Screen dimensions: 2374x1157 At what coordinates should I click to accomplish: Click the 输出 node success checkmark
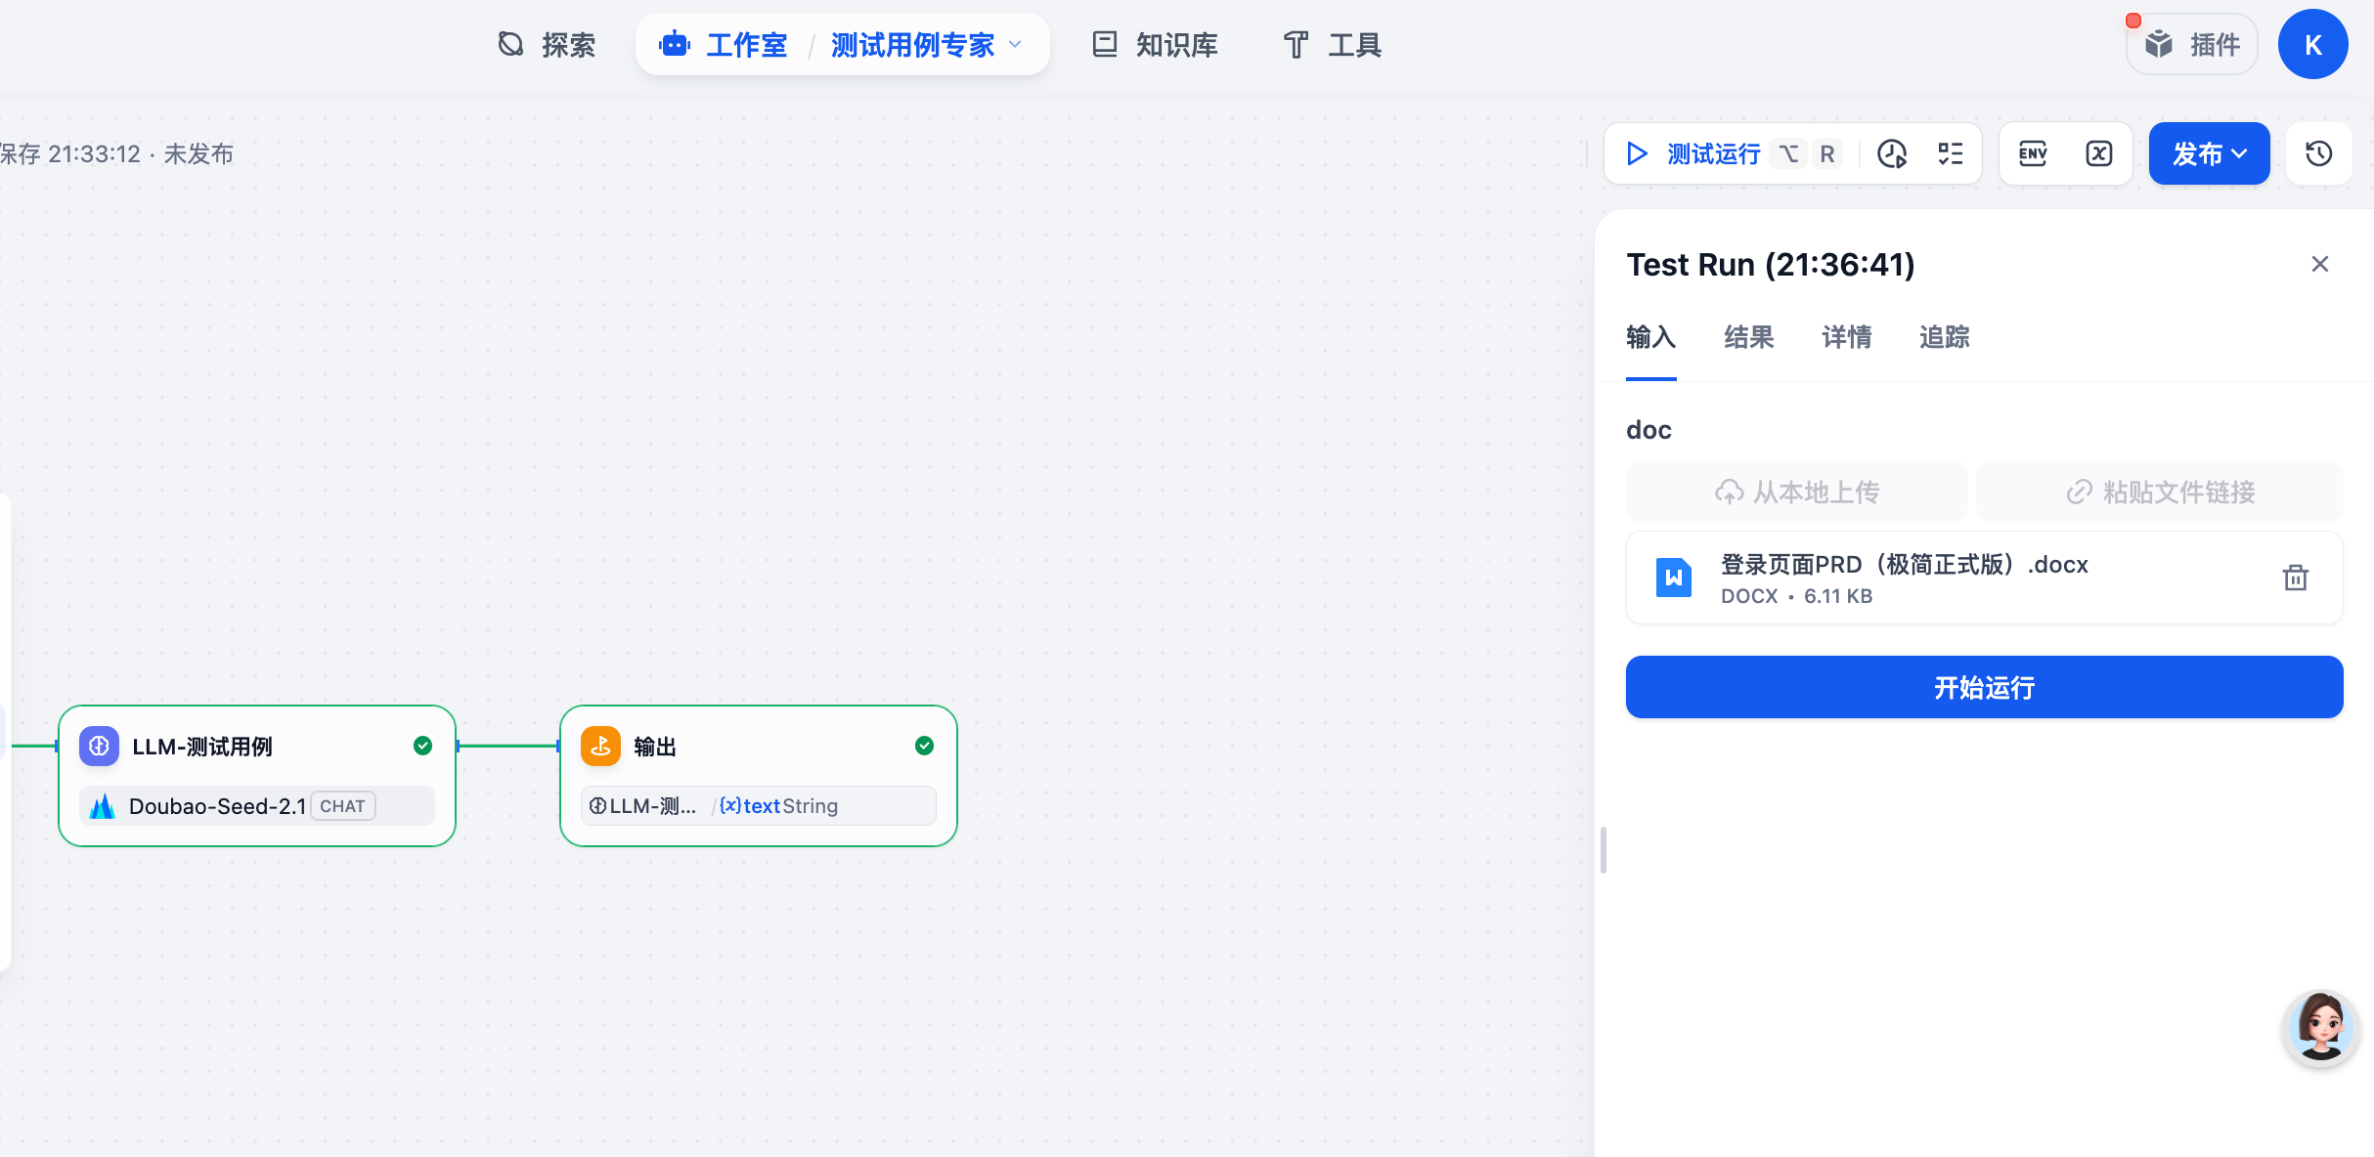point(924,746)
